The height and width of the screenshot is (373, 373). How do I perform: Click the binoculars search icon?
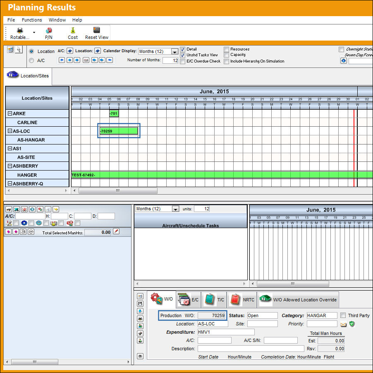click(9, 209)
